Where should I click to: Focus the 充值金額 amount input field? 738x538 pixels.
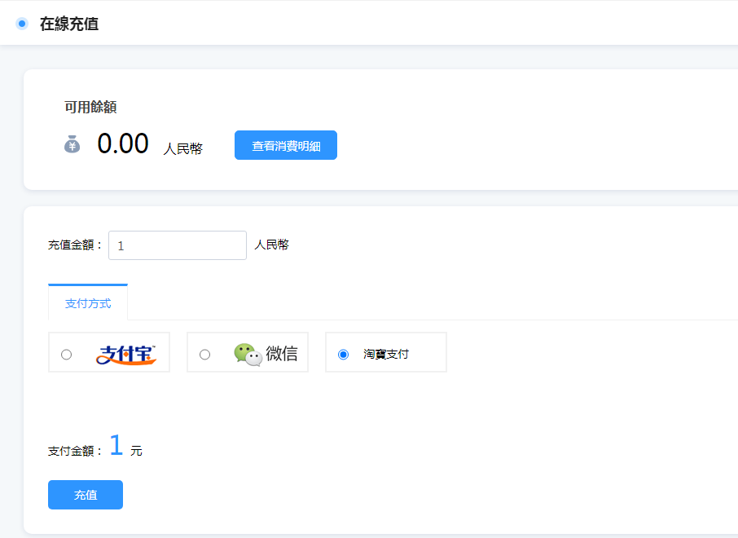[178, 245]
